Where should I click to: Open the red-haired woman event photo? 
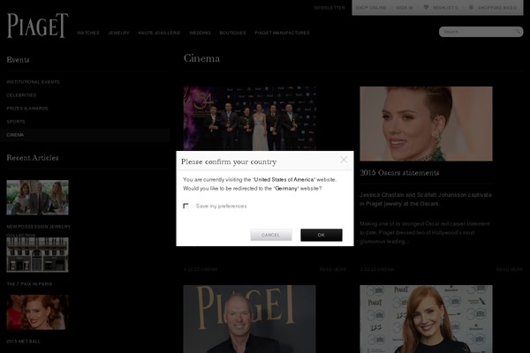[426, 319]
